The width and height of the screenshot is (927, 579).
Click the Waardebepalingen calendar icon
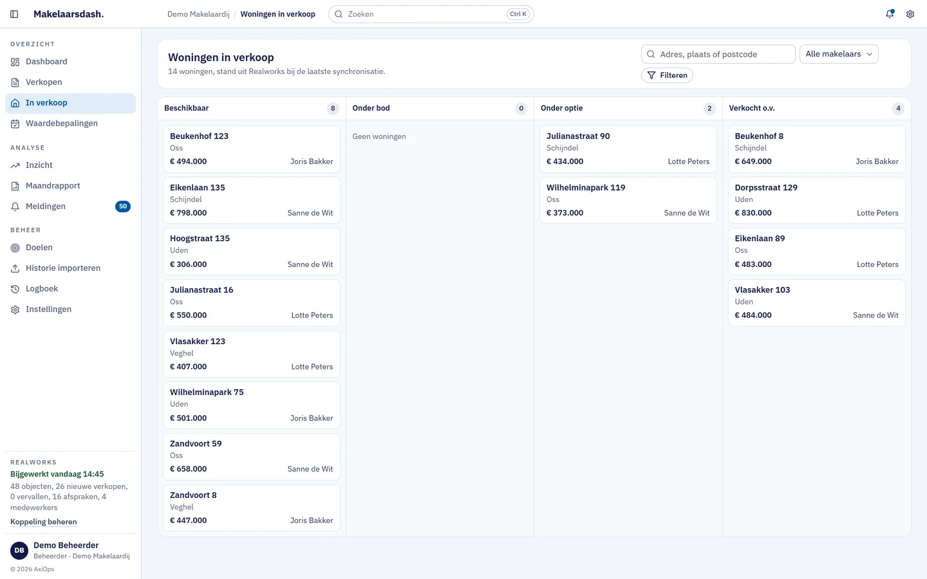[x=15, y=124]
